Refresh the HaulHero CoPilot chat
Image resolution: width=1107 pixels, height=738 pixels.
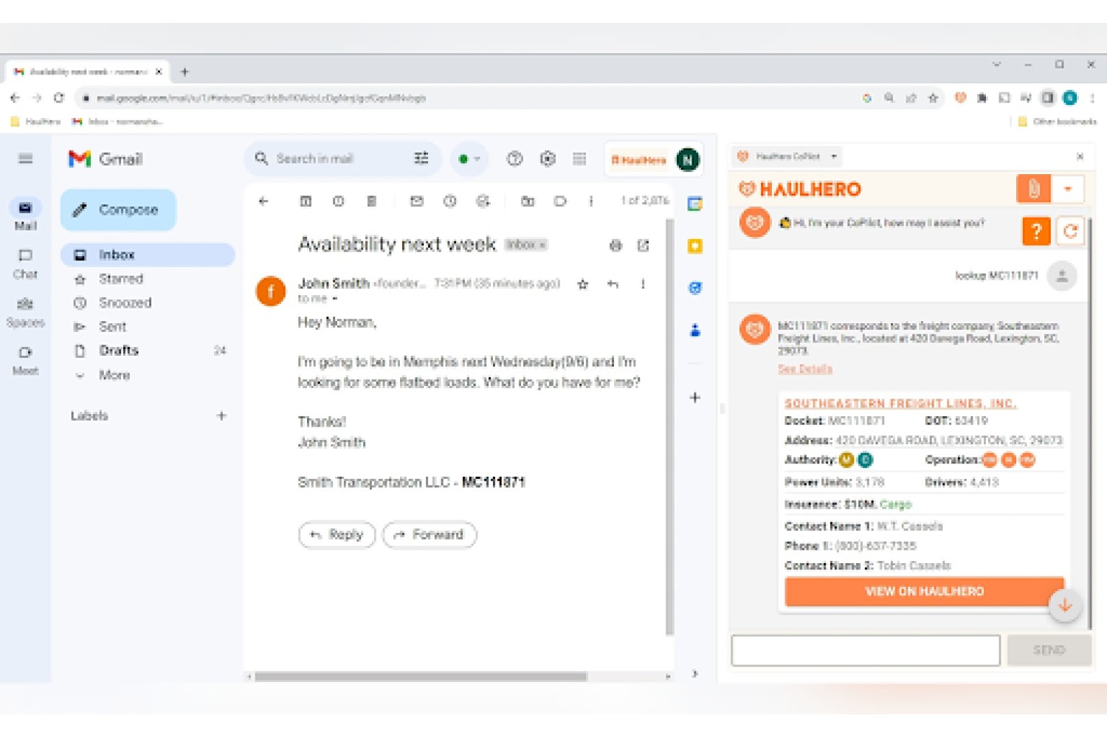point(1070,232)
